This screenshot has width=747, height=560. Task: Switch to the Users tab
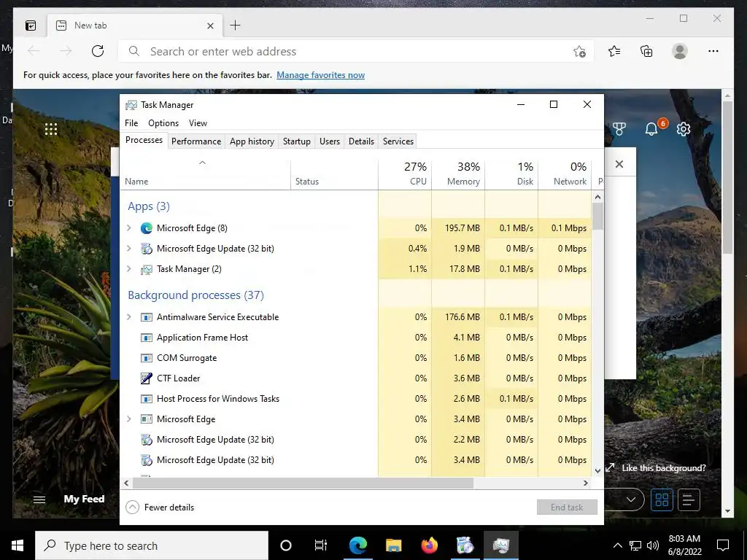pyautogui.click(x=330, y=141)
